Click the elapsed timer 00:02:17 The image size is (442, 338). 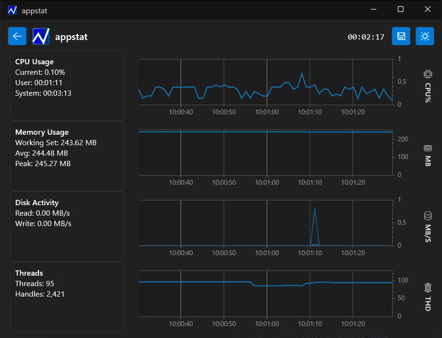pos(366,37)
